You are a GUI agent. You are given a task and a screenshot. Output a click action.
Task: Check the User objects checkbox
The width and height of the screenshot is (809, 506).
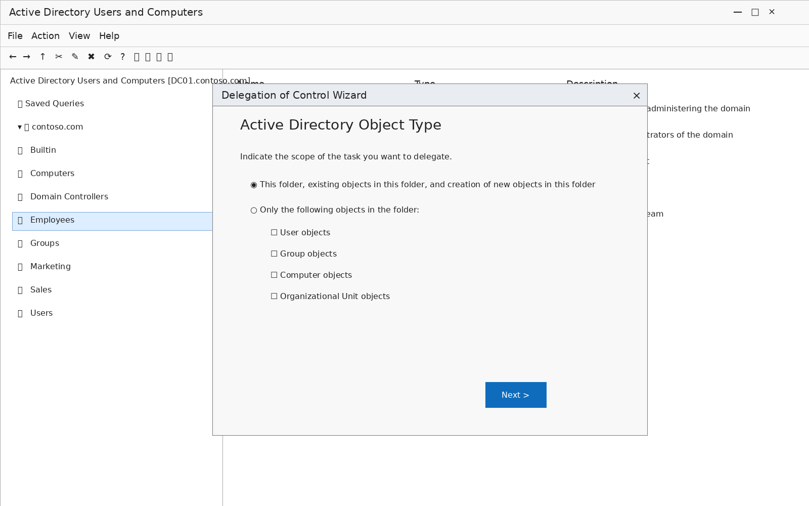tap(274, 232)
